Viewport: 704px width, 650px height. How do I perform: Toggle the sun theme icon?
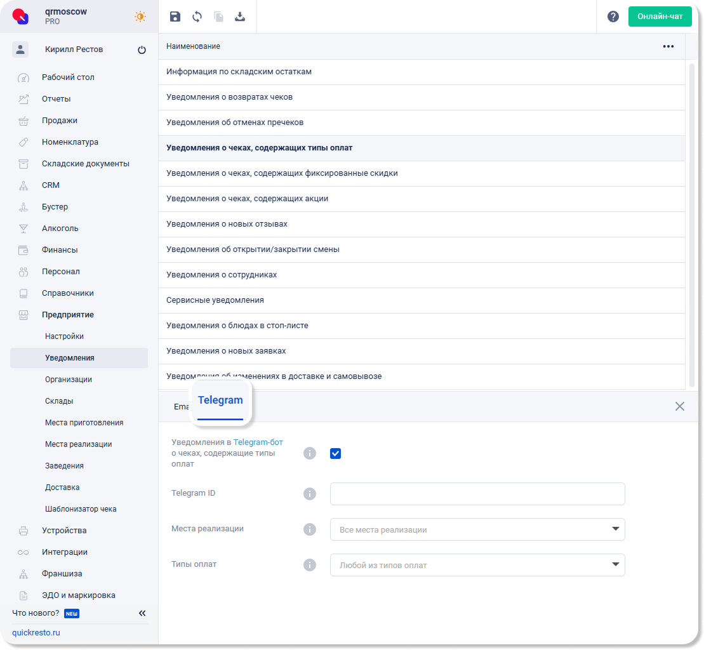click(140, 17)
